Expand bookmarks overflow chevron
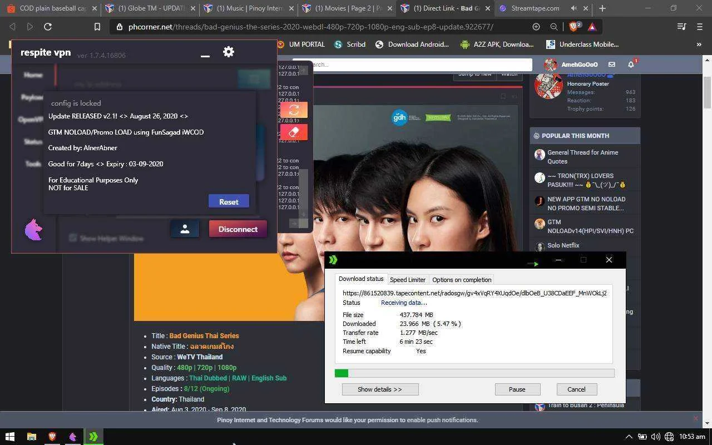 click(x=699, y=44)
